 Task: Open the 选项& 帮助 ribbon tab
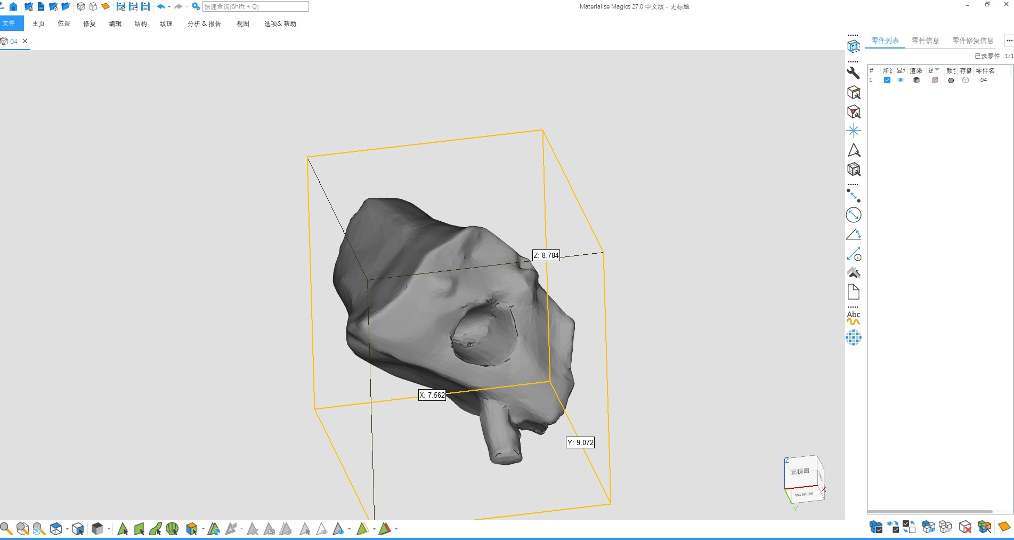point(280,23)
